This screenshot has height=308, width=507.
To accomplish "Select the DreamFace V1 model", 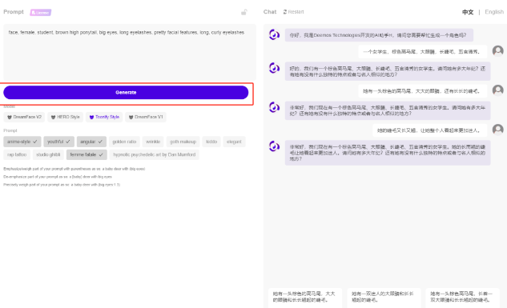I will 146,117.
